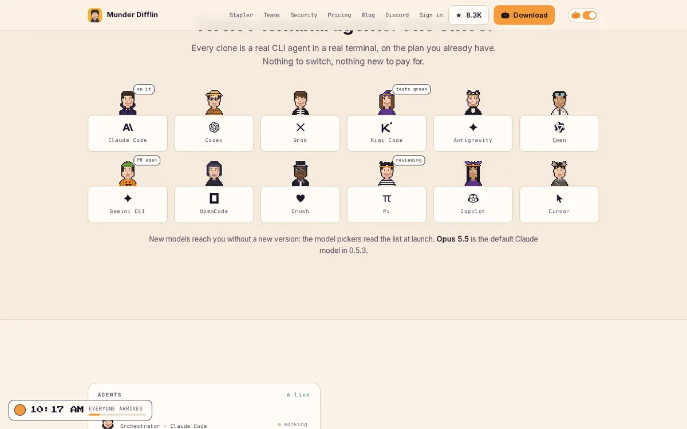Screen dimensions: 687x429
Task: Select the Antigravity agent card
Action: (x=473, y=133)
